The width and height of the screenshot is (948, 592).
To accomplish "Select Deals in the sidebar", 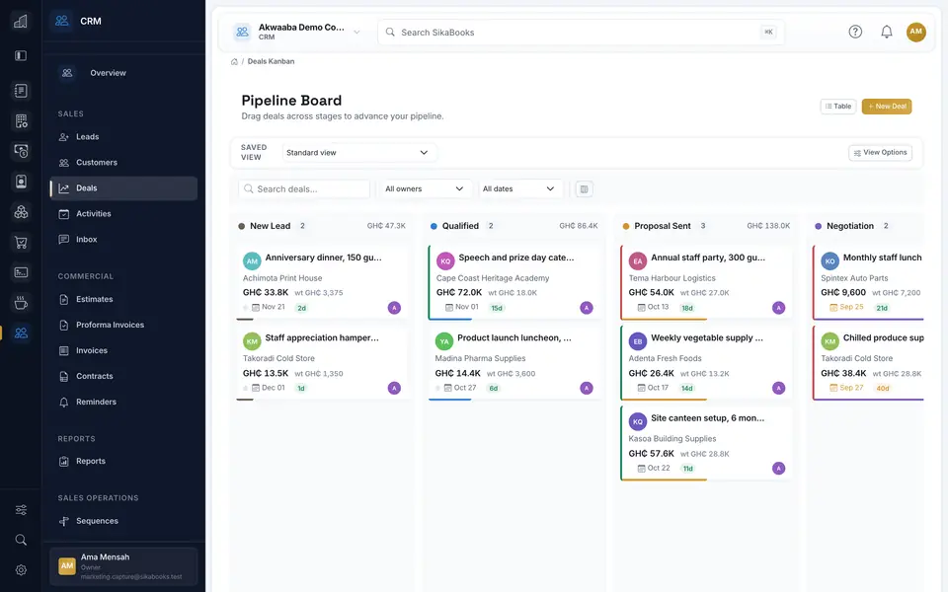I will point(123,188).
